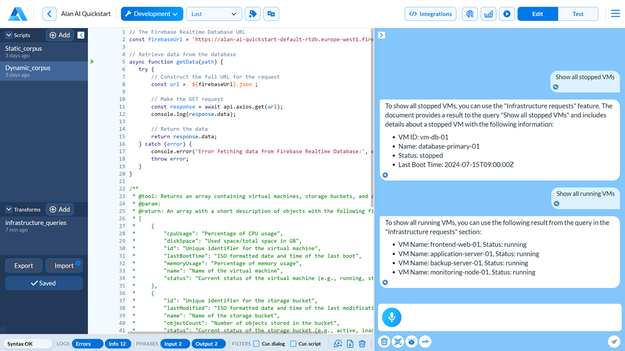Image resolution: width=625 pixels, height=351 pixels.
Task: Clear the chat with the trash icon
Action: pos(384,342)
